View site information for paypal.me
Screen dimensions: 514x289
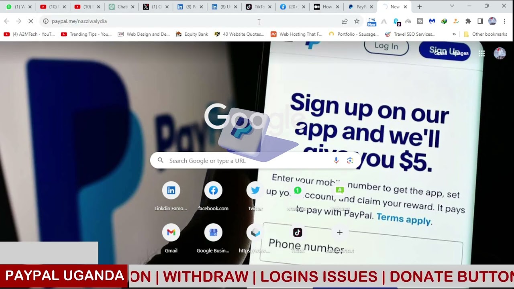click(46, 21)
